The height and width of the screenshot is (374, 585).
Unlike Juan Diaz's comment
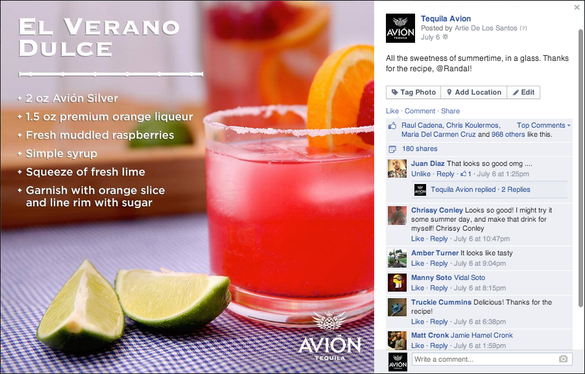[421, 174]
